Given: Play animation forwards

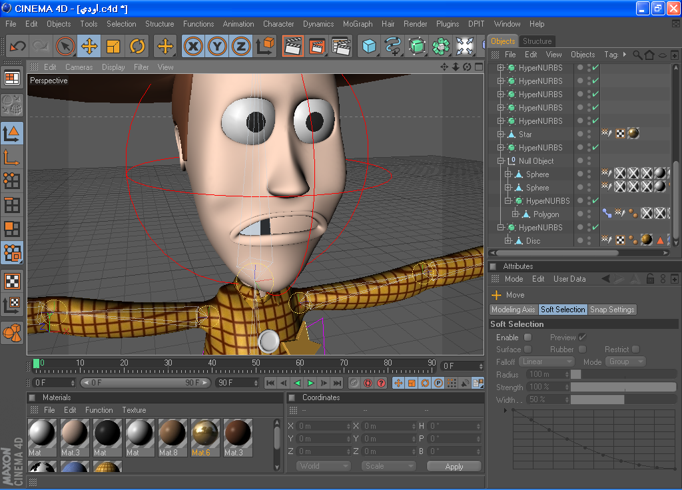Looking at the screenshot, I should pyautogui.click(x=310, y=383).
